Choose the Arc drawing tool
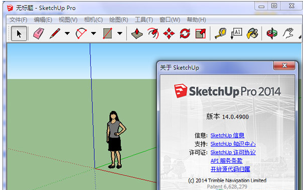303x190 pixels. pos(81,33)
